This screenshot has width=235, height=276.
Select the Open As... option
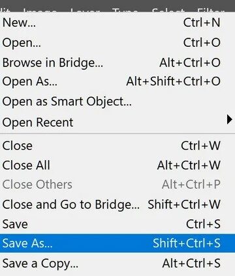pyautogui.click(x=117, y=81)
